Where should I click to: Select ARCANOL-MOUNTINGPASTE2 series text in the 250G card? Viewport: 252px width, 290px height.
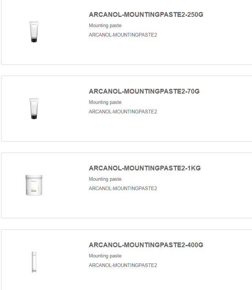[x=123, y=35]
